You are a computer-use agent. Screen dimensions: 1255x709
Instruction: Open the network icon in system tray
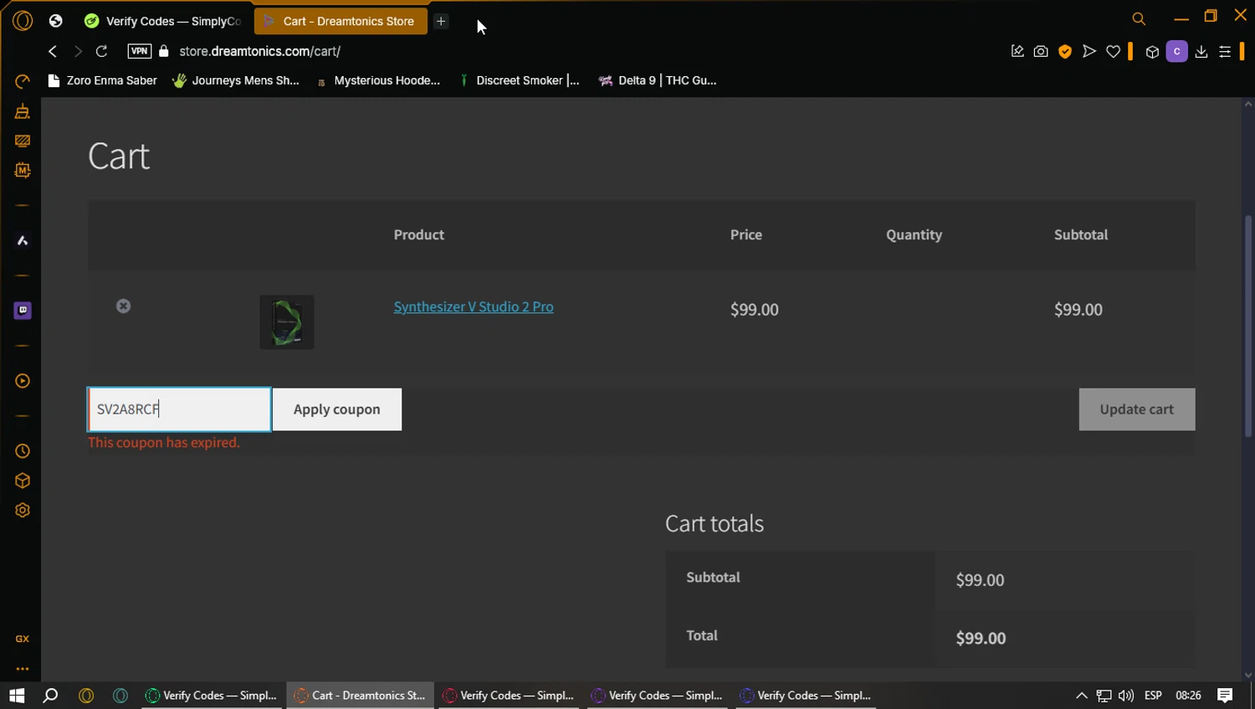[x=1104, y=696]
